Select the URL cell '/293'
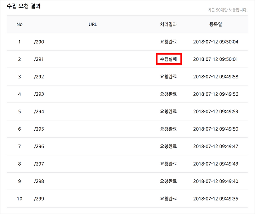 [39, 94]
